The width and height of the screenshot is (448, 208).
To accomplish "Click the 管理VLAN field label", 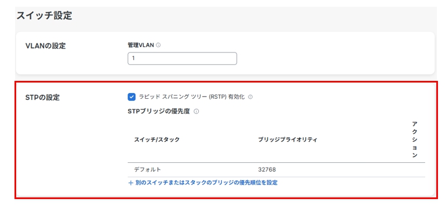I will pyautogui.click(x=141, y=45).
